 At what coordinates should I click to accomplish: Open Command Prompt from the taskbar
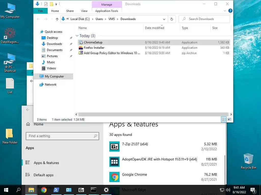(94, 190)
